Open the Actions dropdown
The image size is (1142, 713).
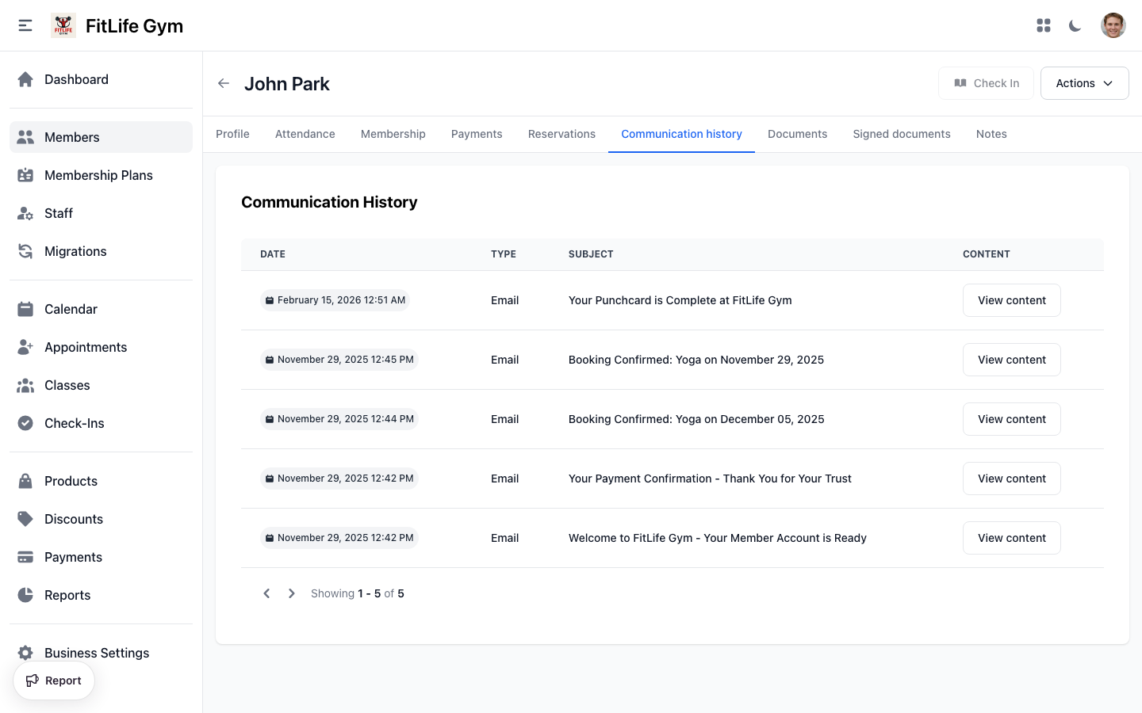(1084, 82)
